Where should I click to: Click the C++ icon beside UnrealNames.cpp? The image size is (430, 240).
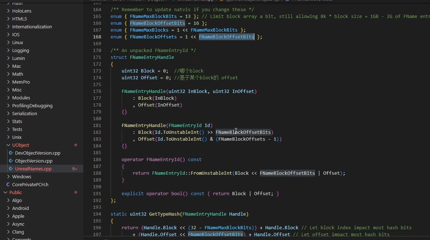pos(11,169)
